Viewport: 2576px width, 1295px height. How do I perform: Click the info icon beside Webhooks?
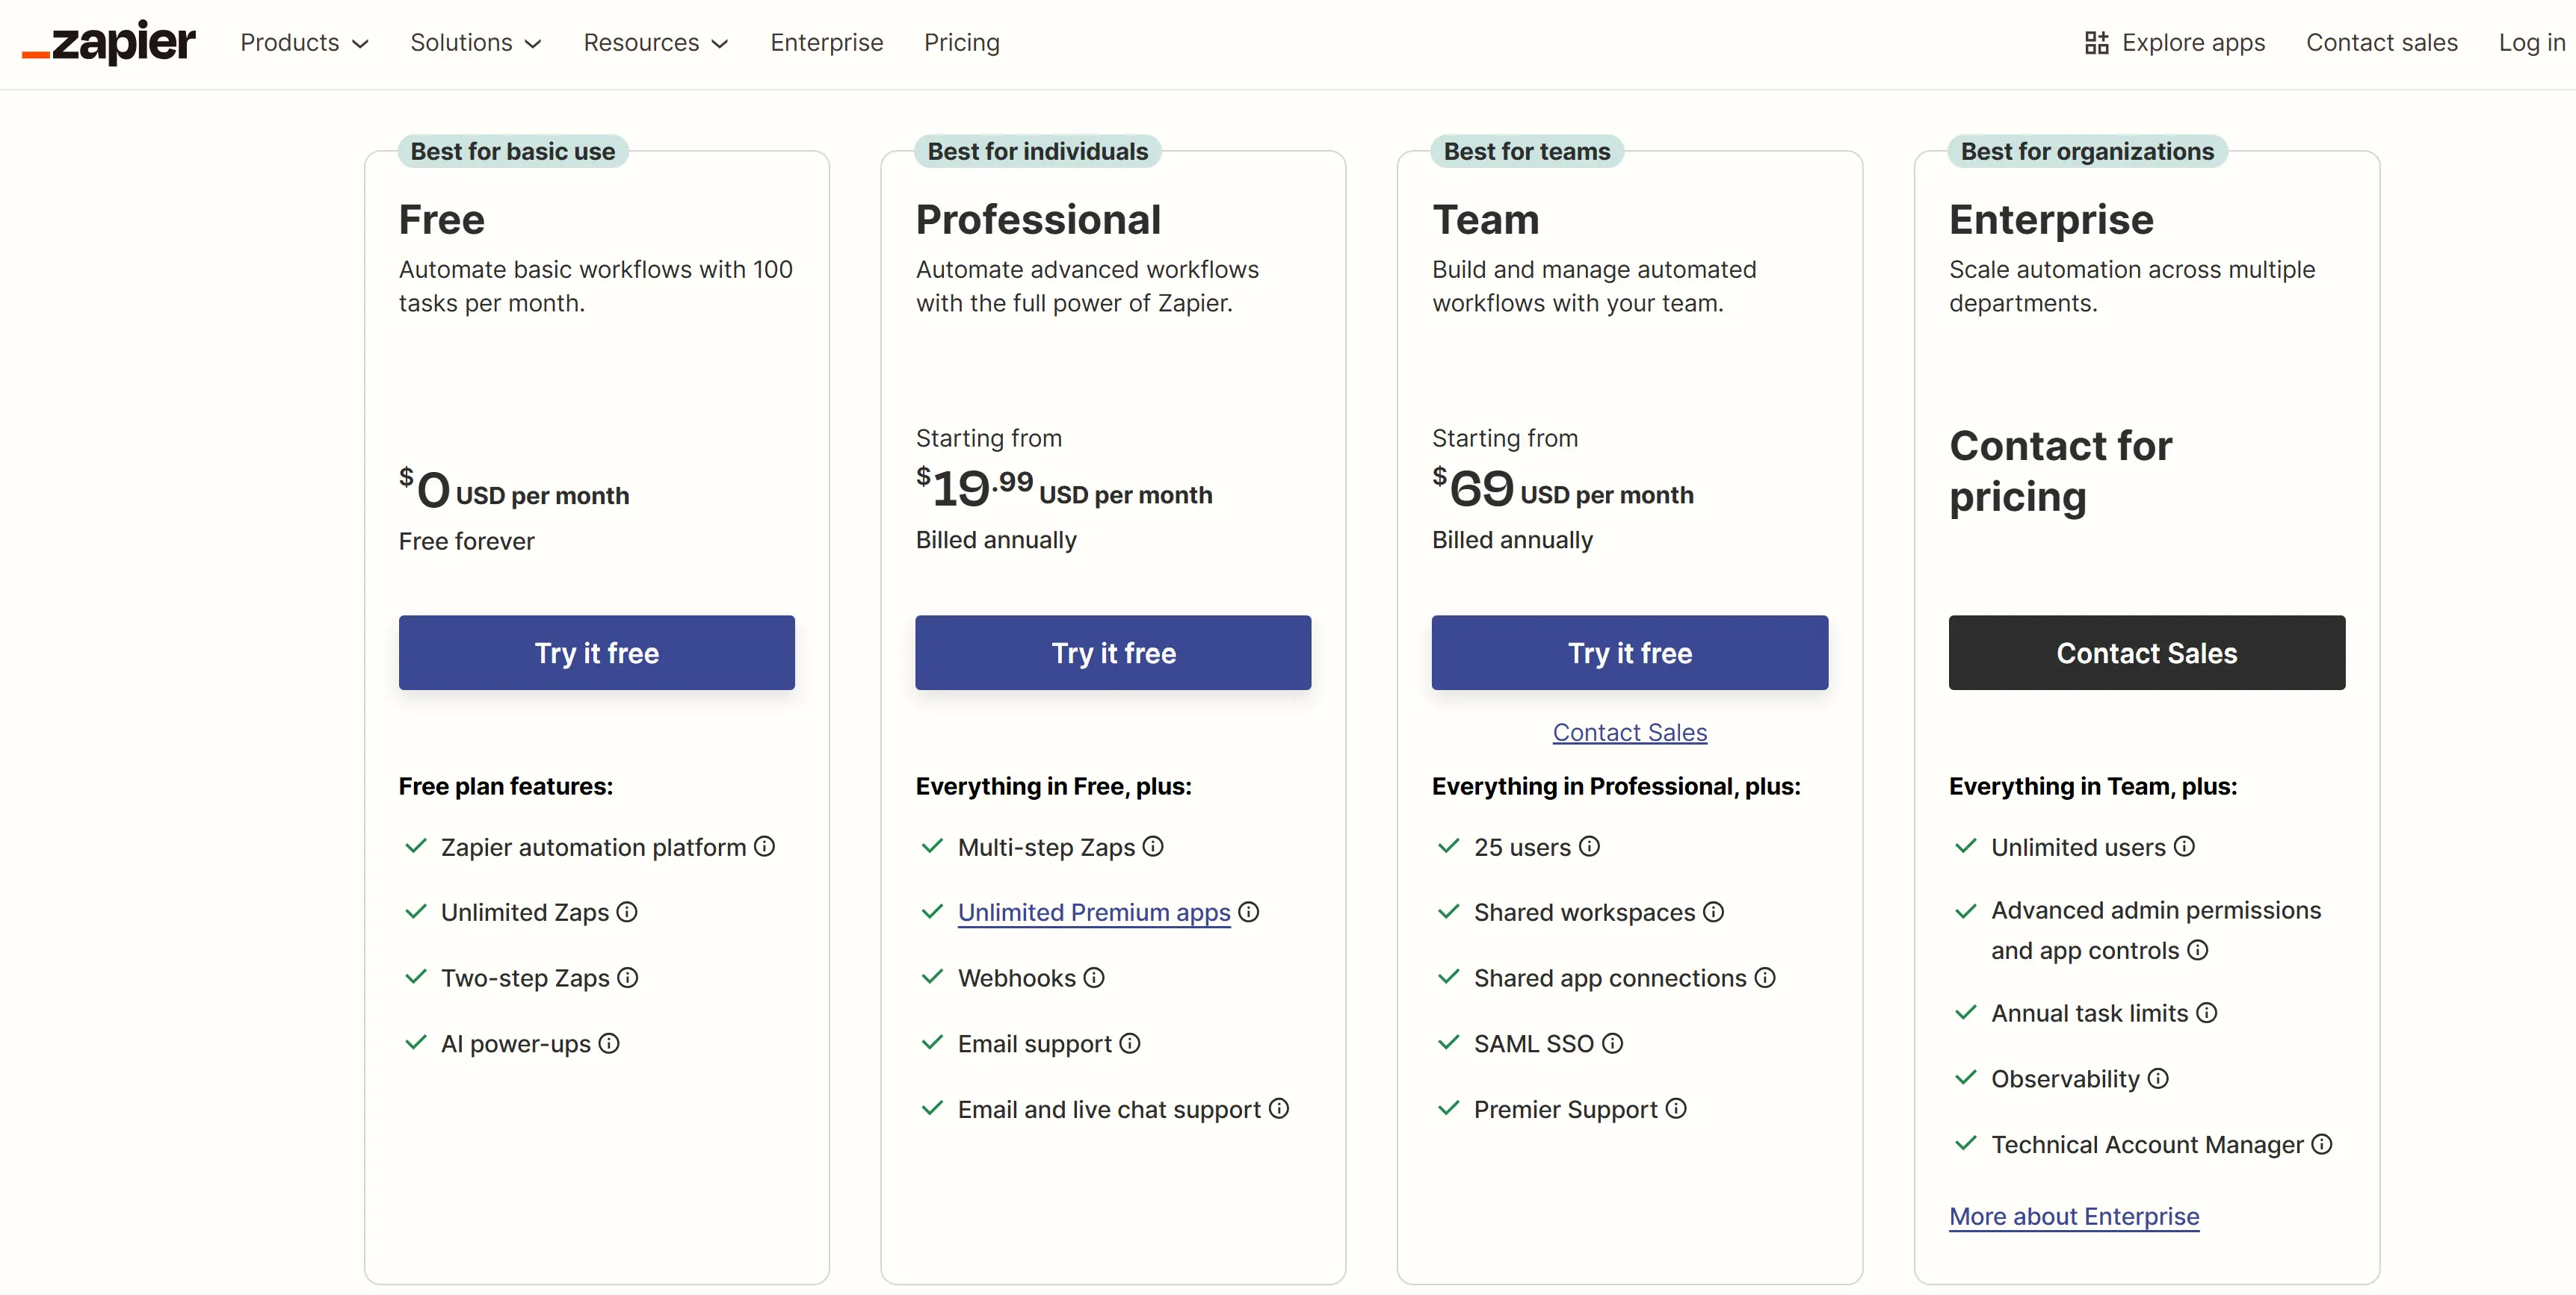point(1094,979)
